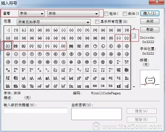This screenshot has height=132, width=165.
Task: Select the cal unit symbol
Action: point(63,78)
